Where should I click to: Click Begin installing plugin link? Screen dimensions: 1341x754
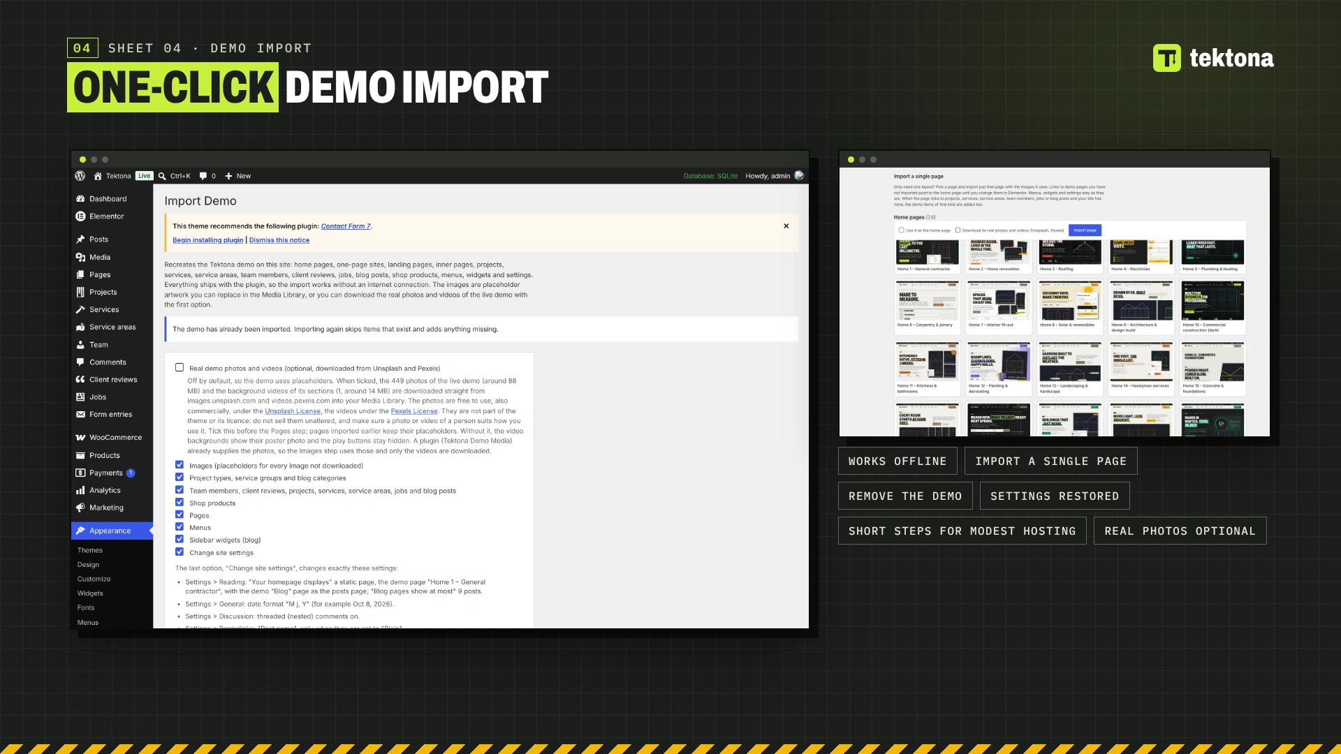208,240
